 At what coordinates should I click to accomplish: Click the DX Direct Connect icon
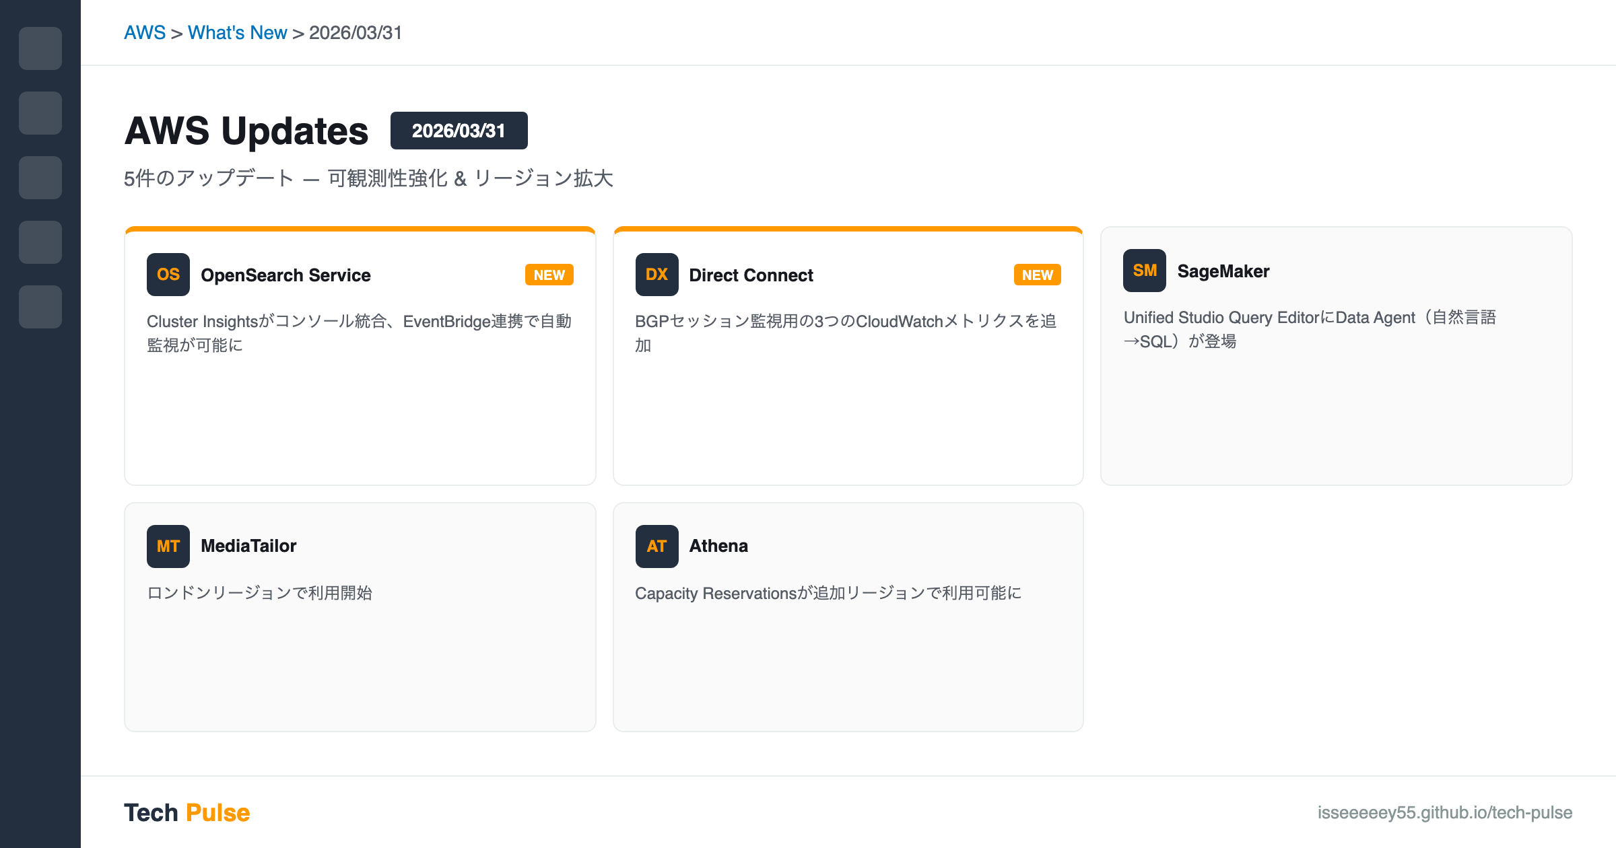click(656, 275)
